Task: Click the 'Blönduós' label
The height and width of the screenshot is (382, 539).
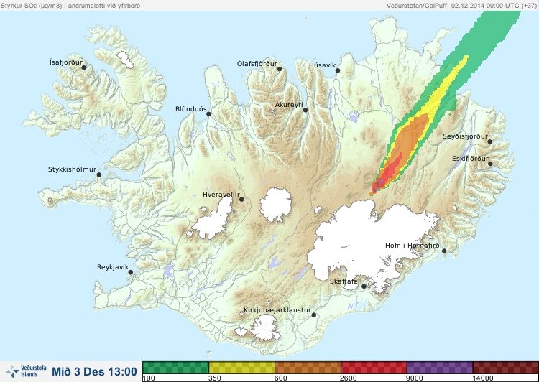Action: coord(191,109)
